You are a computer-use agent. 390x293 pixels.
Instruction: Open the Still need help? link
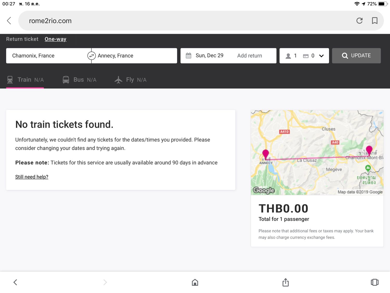(32, 177)
